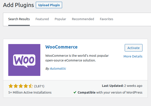Open the Favorites tab
Image resolution: width=151 pixels, height=106 pixels.
coord(106,19)
